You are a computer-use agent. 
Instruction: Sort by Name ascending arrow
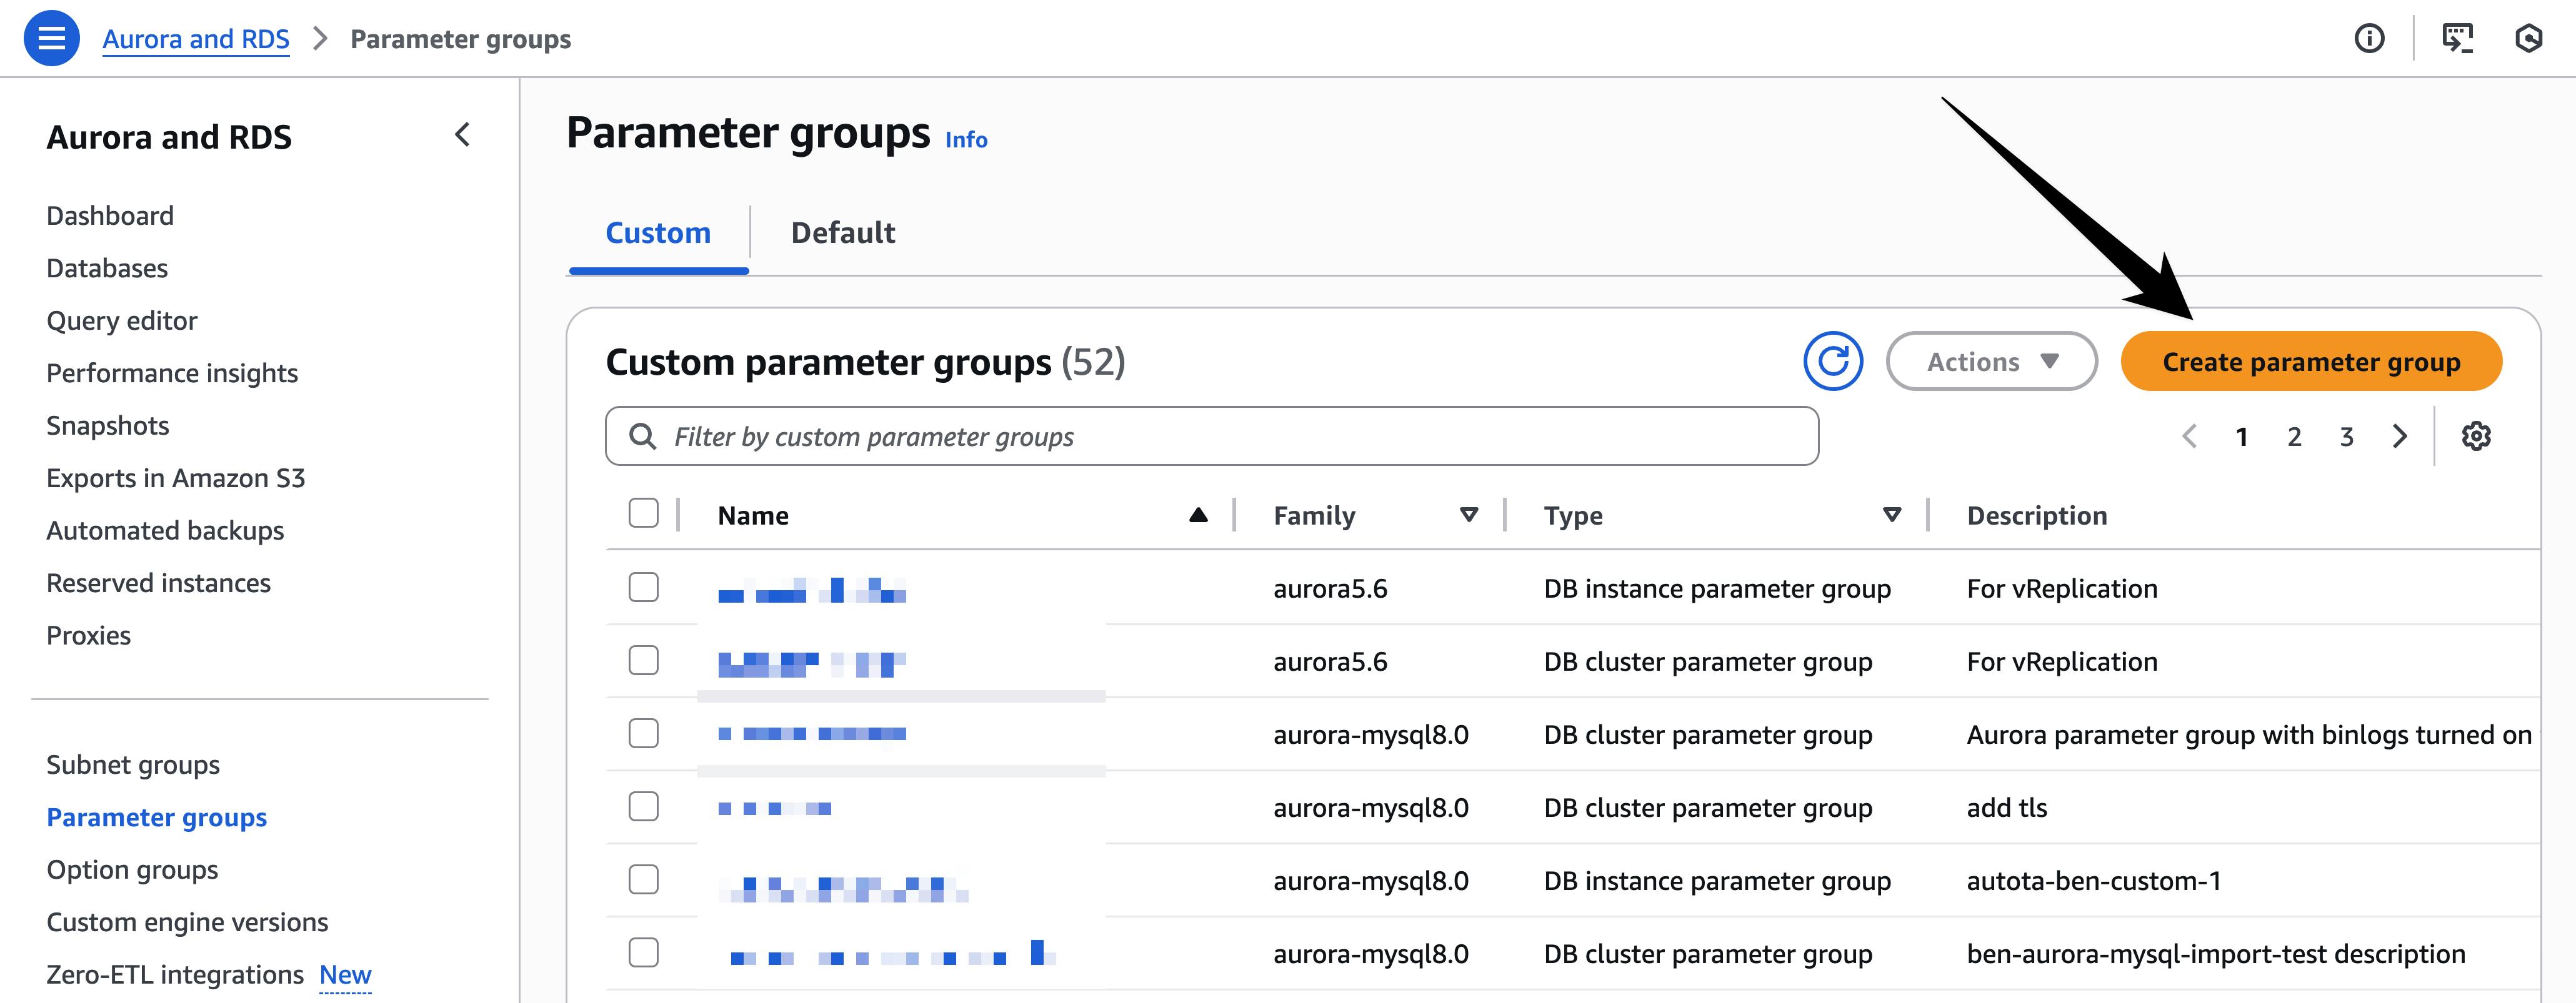[1198, 515]
